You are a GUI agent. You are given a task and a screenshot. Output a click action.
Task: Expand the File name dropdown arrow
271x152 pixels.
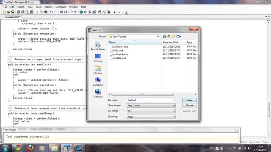174,100
